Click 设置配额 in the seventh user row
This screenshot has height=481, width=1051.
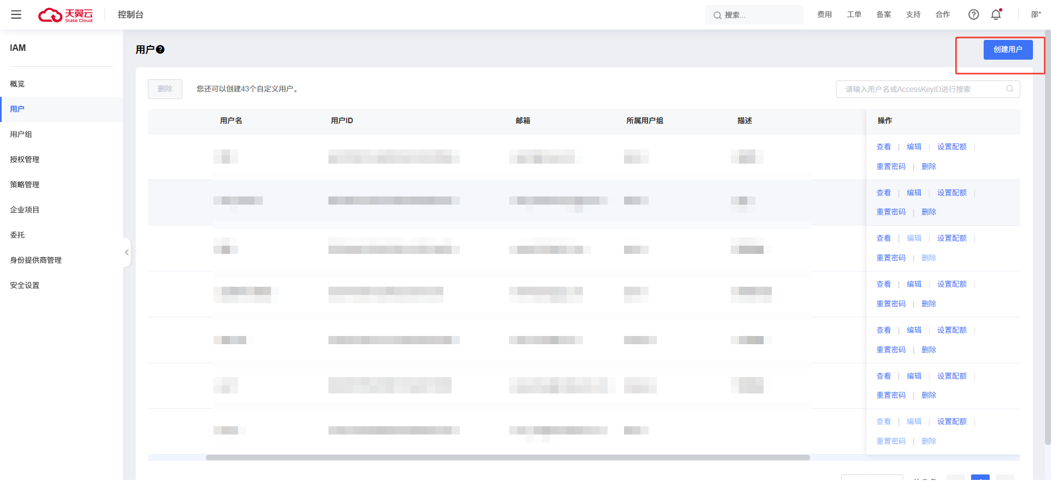[952, 421]
